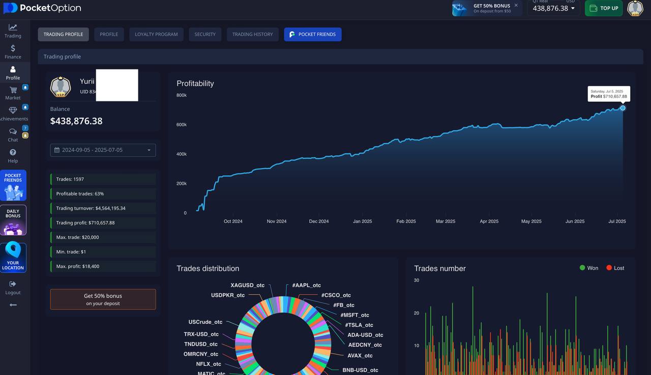
Task: Click the NFLX_otc distribution label
Action: [209, 364]
